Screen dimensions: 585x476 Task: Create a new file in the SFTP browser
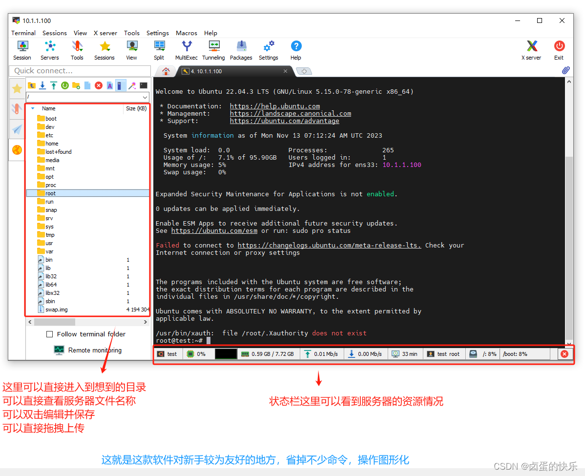pyautogui.click(x=87, y=86)
